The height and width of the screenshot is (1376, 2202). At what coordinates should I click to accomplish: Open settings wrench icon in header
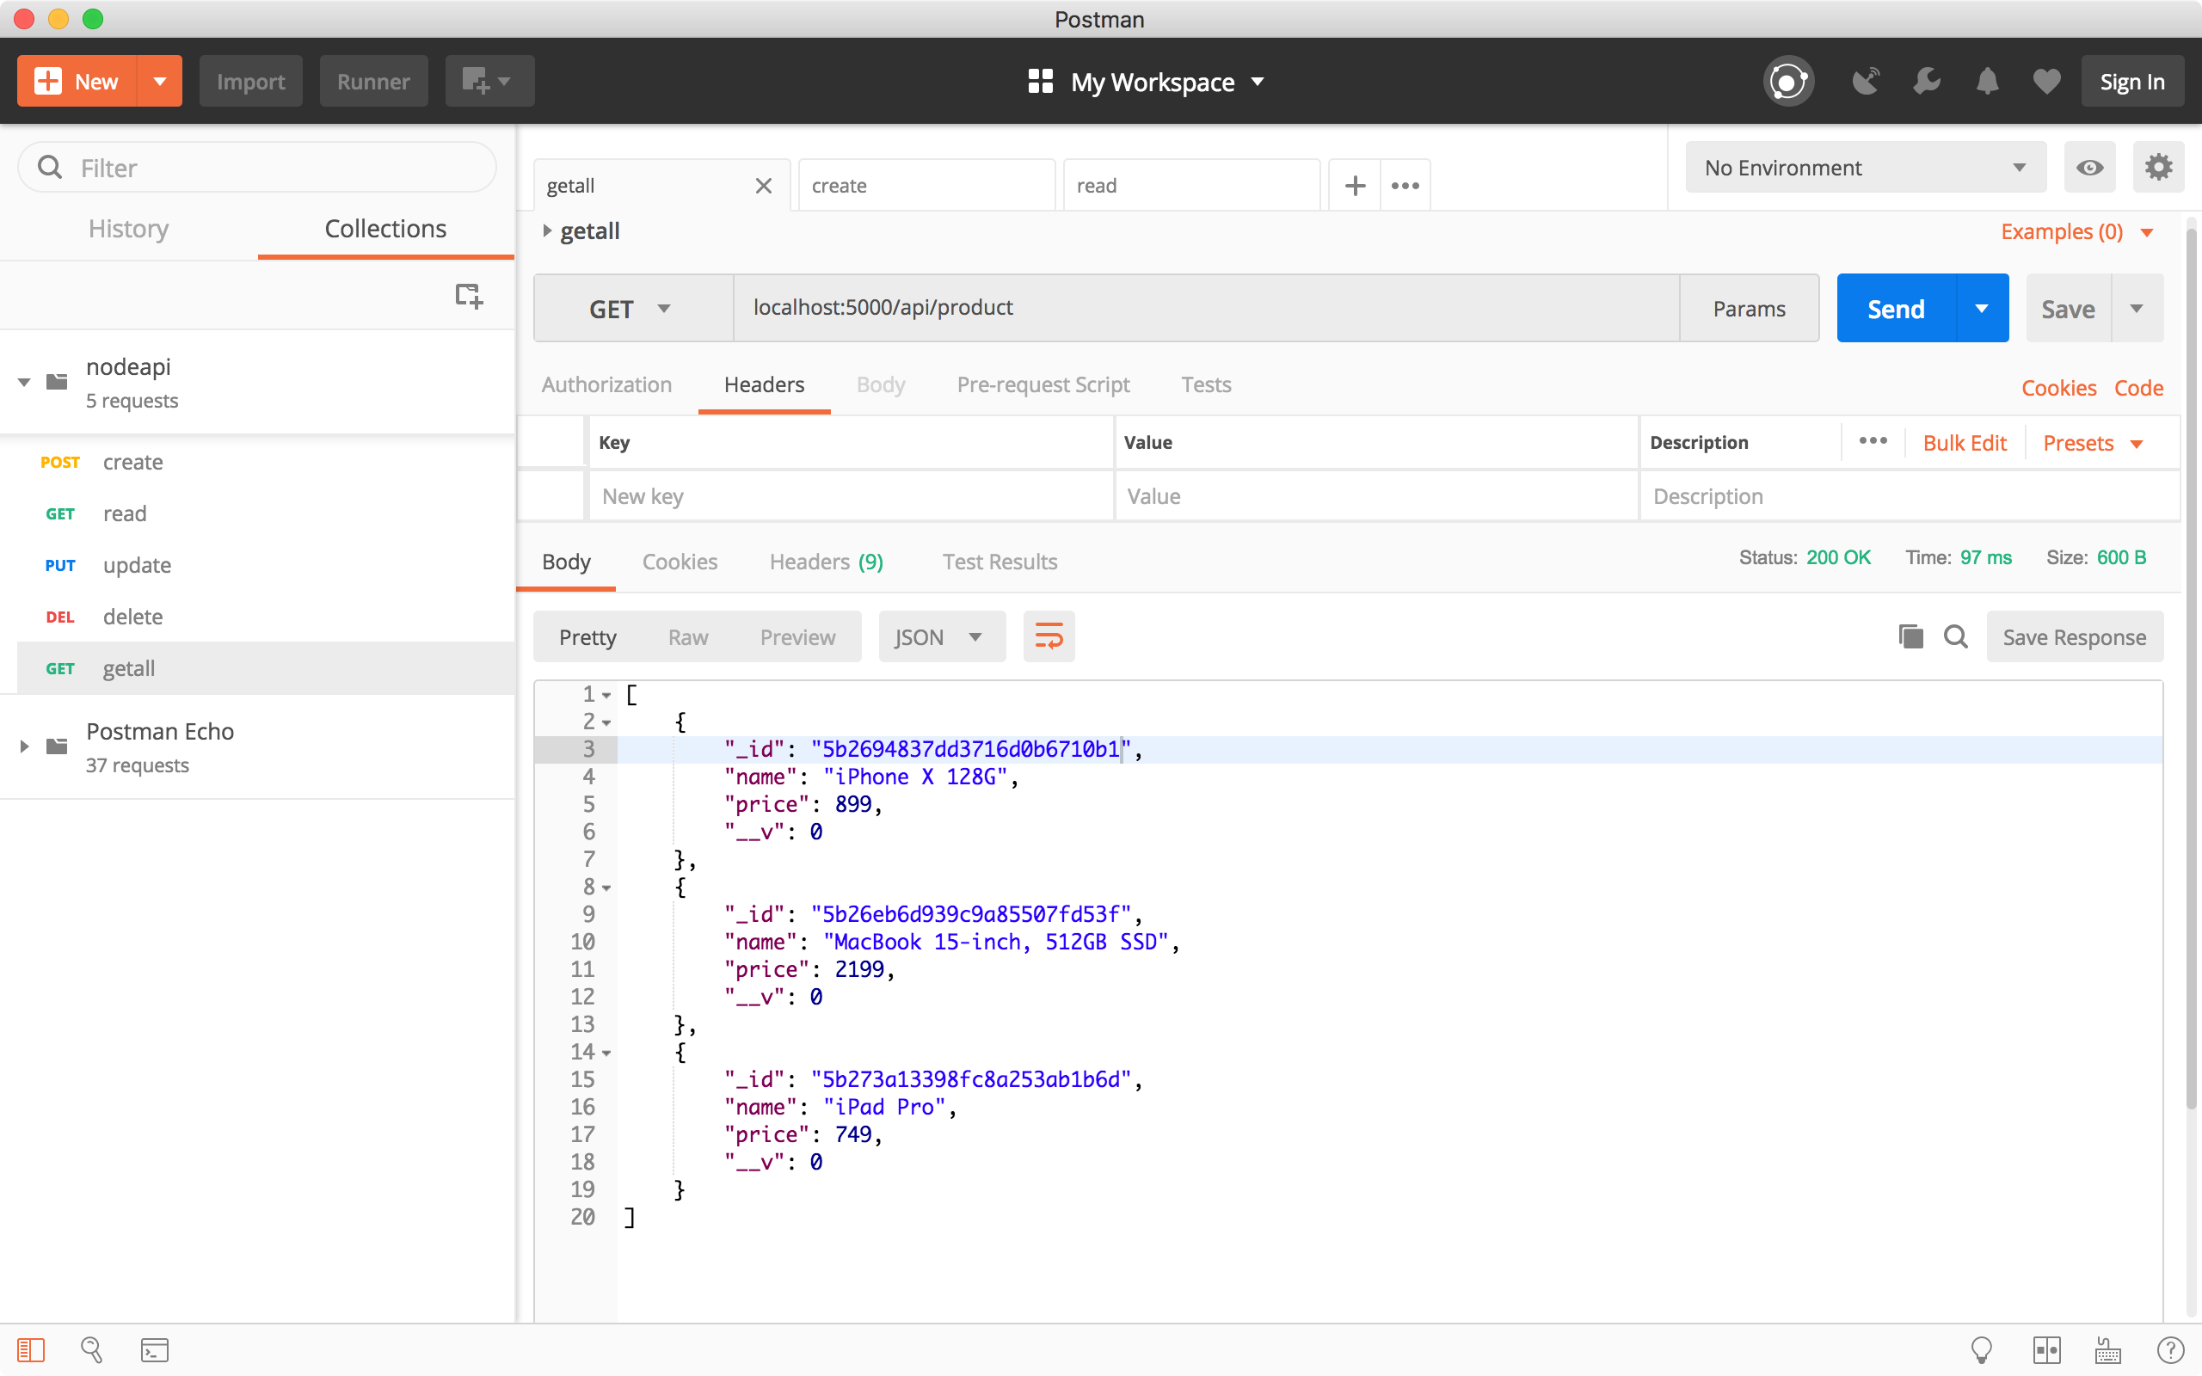tap(1926, 82)
